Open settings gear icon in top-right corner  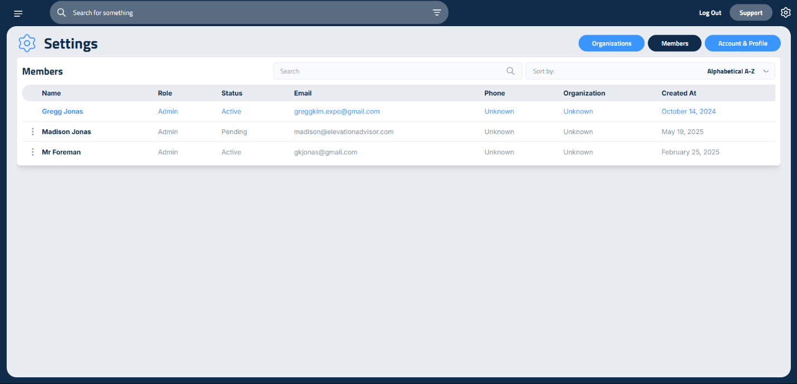pyautogui.click(x=785, y=12)
